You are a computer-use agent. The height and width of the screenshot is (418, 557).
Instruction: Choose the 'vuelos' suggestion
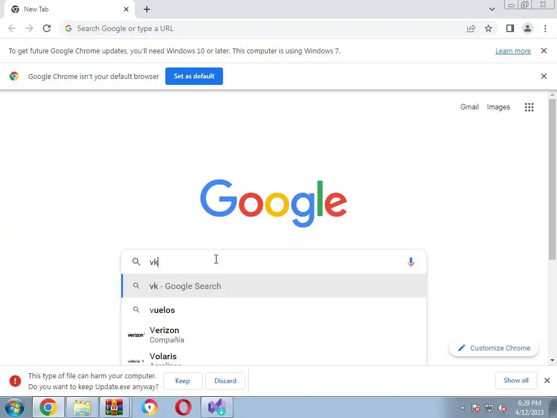274,310
